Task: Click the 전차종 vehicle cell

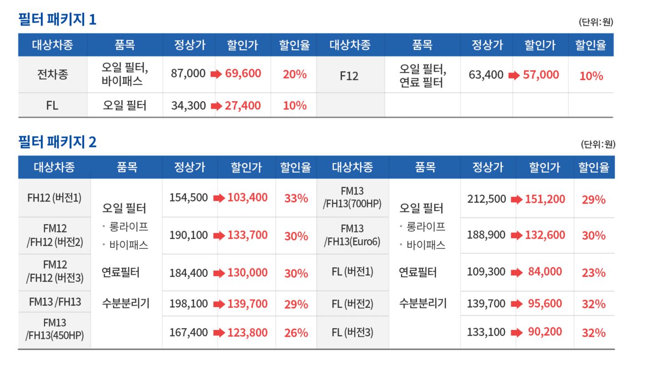Action: point(52,74)
